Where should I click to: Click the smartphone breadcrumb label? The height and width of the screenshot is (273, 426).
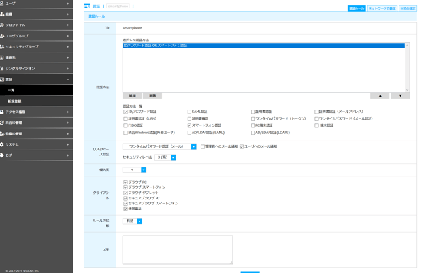pos(118,6)
